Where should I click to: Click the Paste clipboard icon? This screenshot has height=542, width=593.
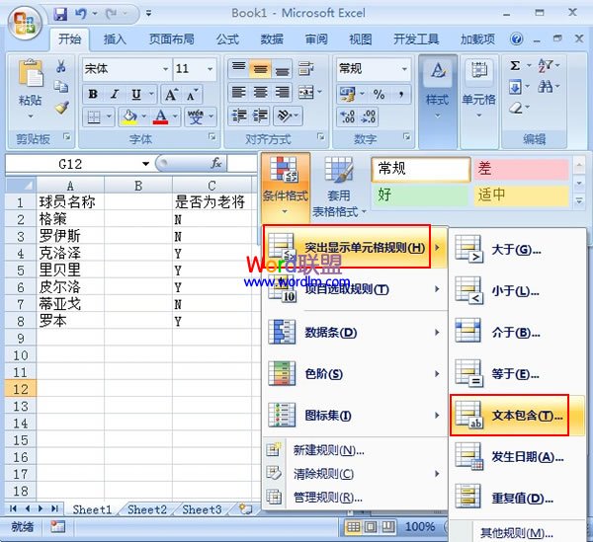coord(31,72)
